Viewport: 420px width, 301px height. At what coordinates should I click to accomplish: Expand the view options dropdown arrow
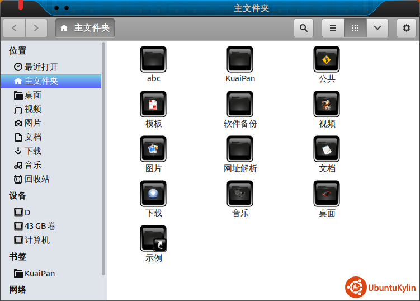(377, 28)
